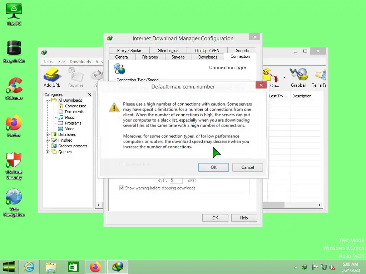This screenshot has width=366, height=274.
Task: Expand the Queues tree node
Action: tap(47, 152)
